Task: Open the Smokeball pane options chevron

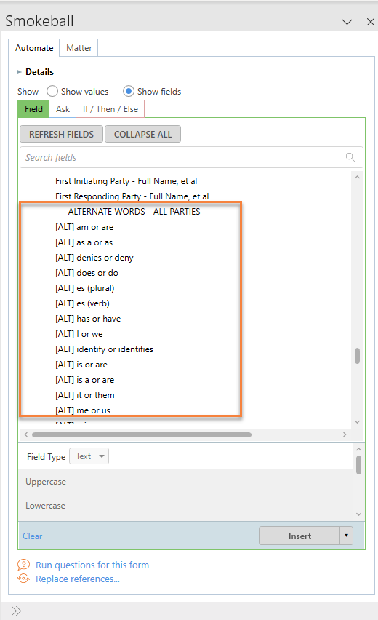Action: tap(347, 22)
